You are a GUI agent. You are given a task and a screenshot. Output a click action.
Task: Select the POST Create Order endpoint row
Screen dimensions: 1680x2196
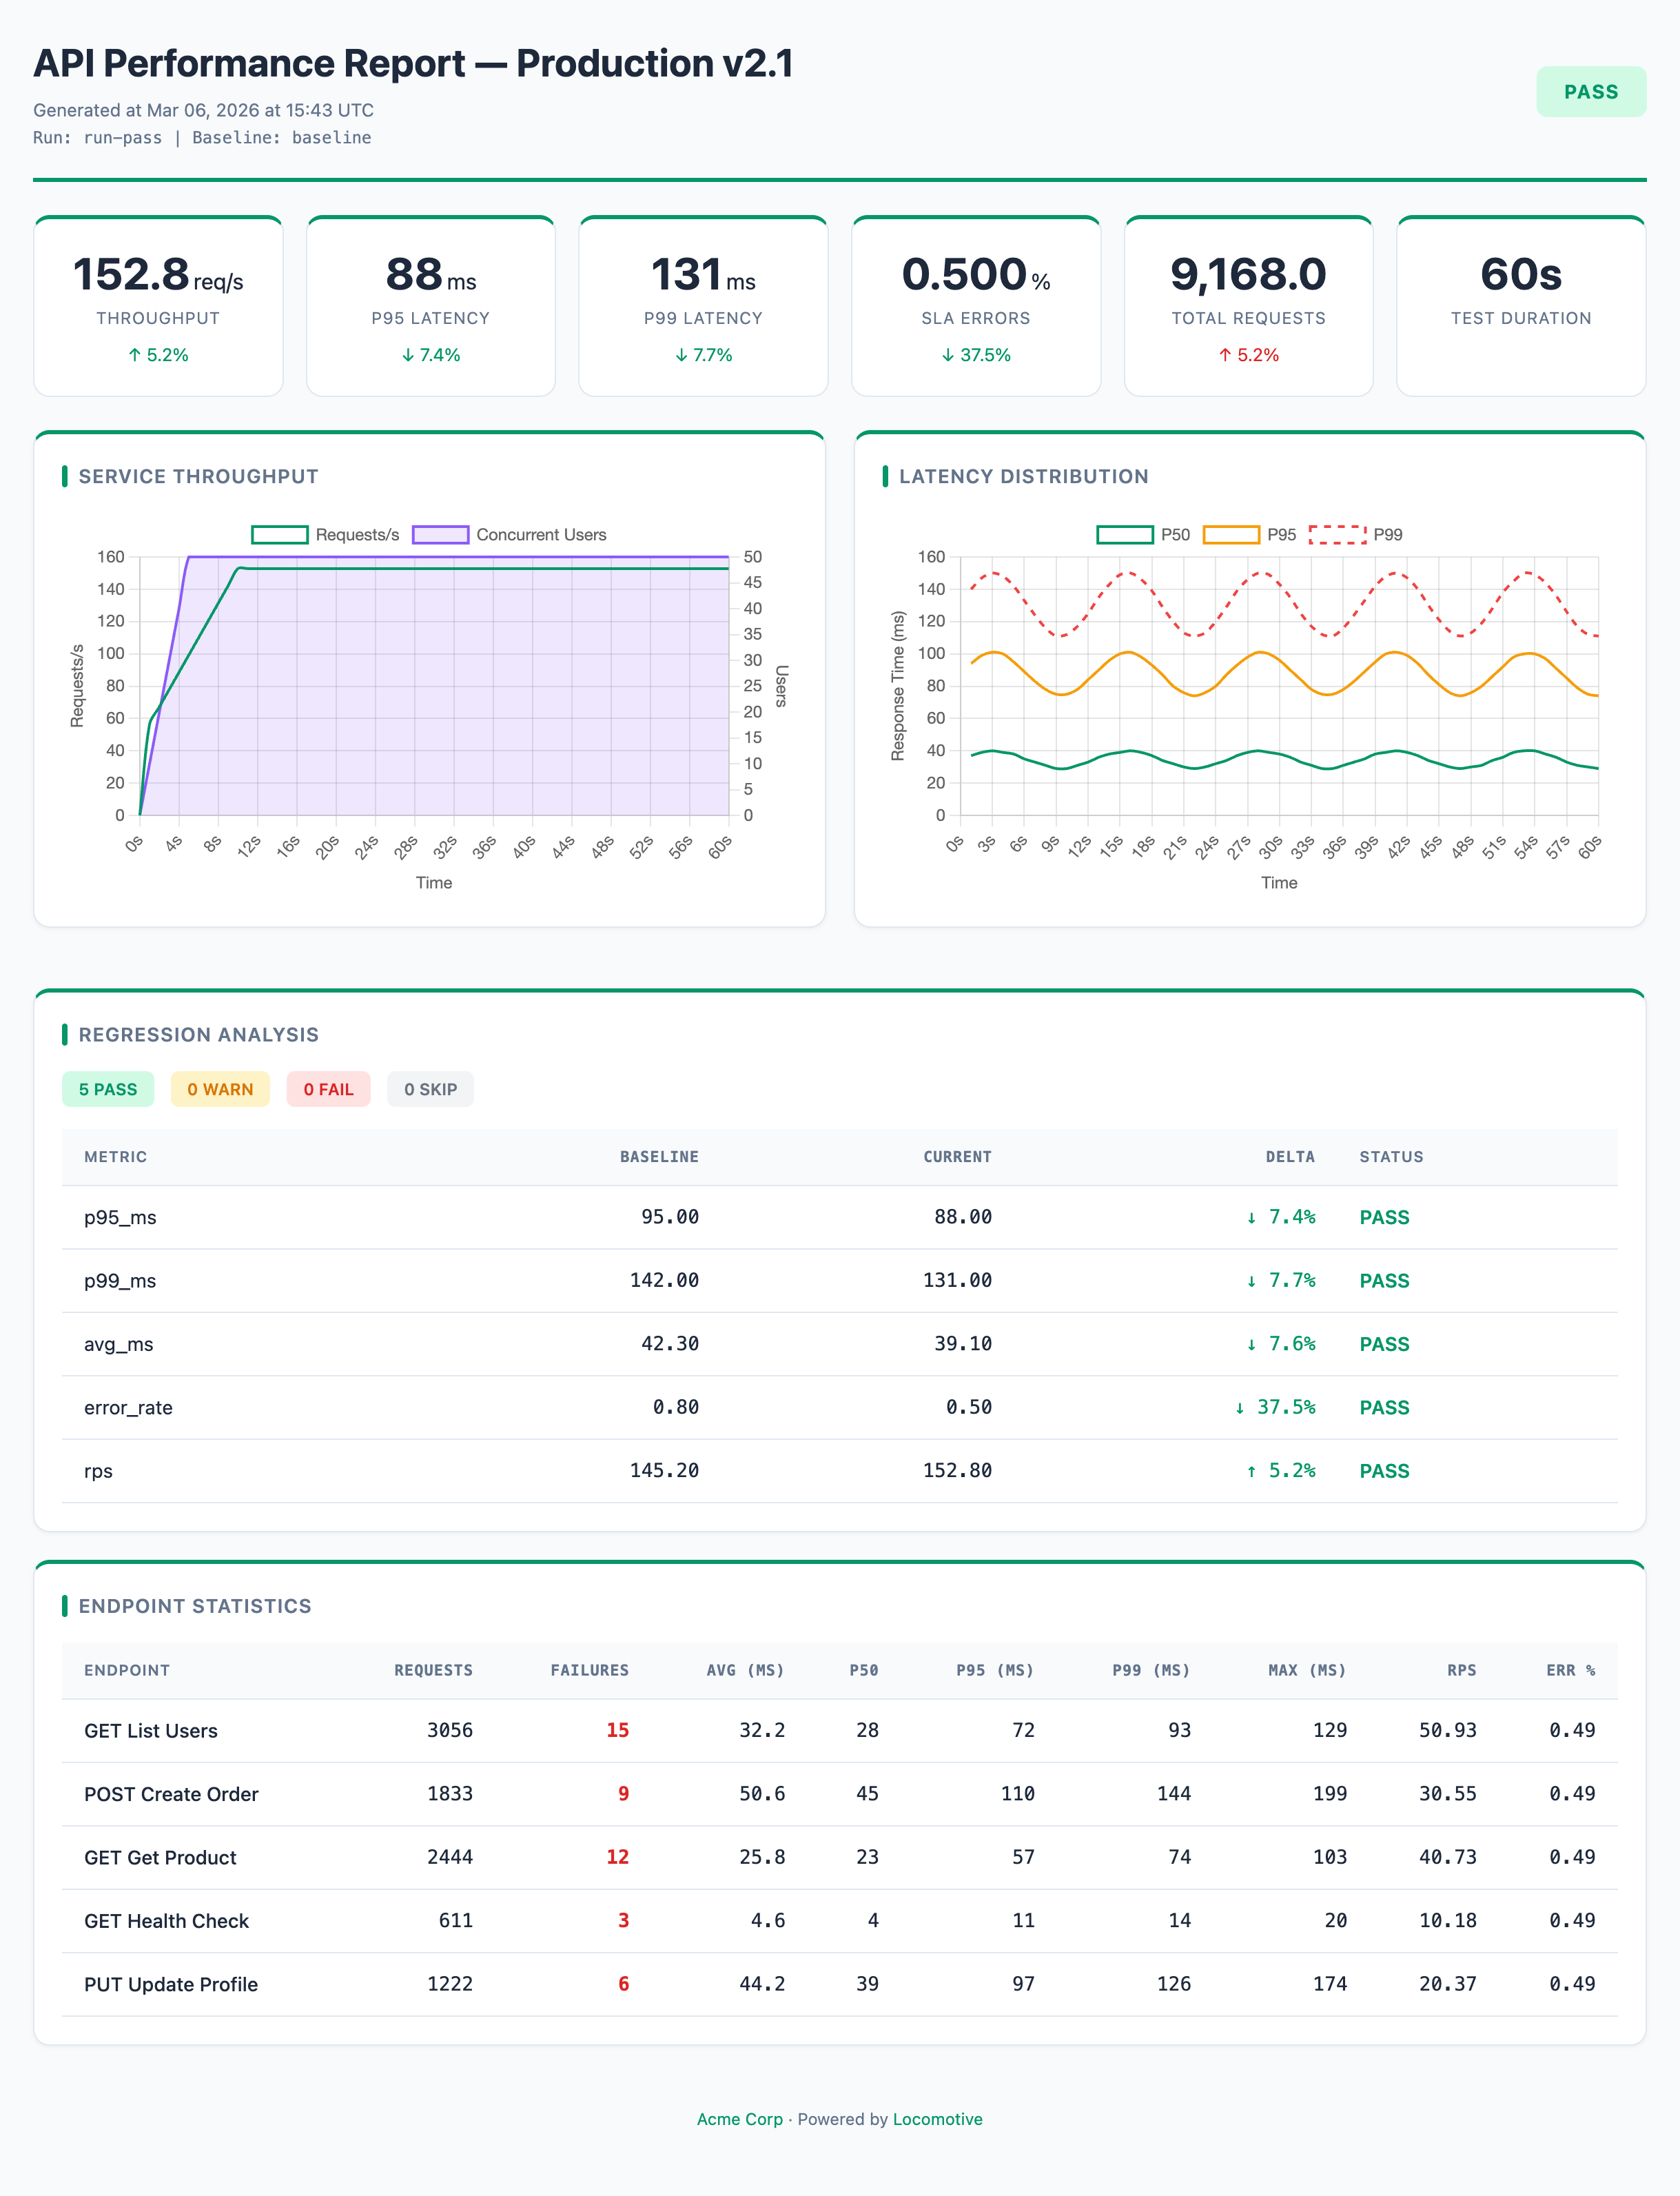(x=840, y=1794)
